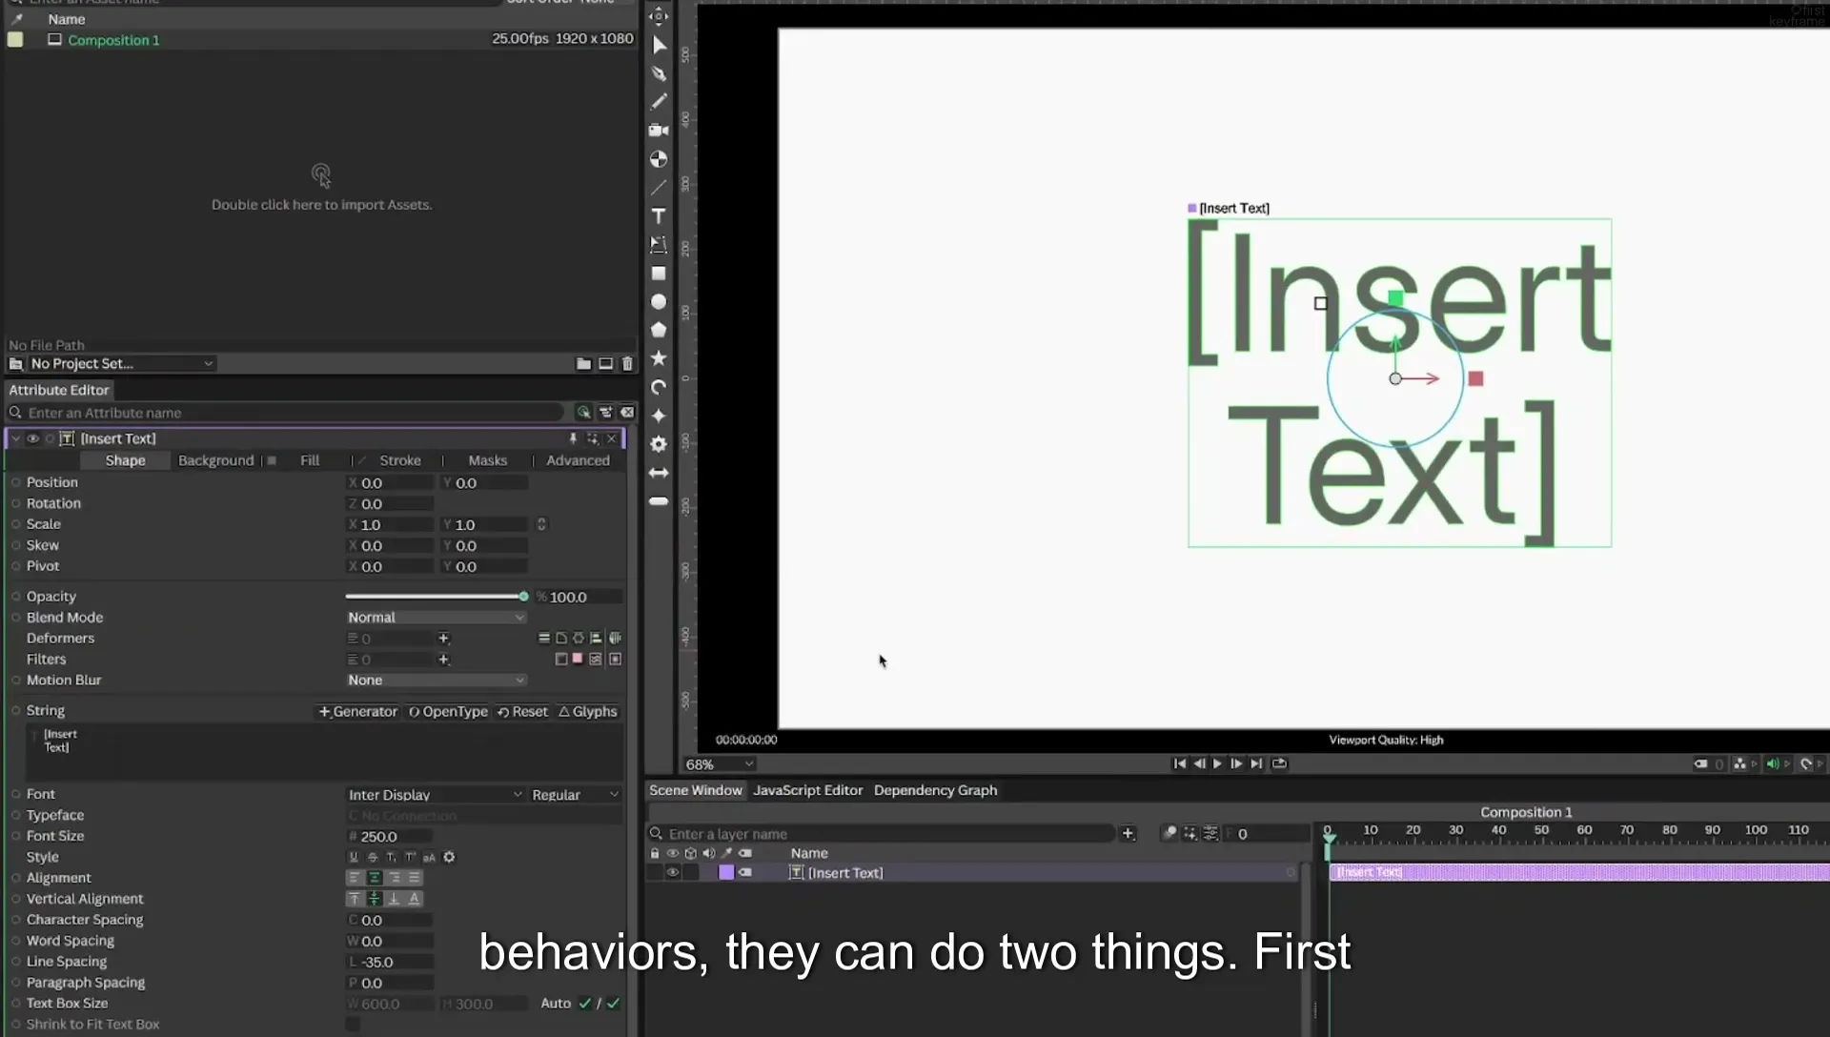
Task: Select the Rectangle shape tool
Action: coord(659,274)
